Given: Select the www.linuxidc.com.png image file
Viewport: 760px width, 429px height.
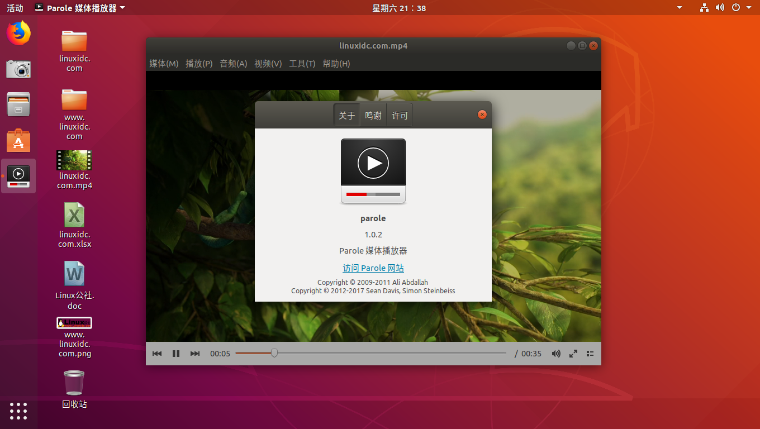Looking at the screenshot, I should 74,337.
